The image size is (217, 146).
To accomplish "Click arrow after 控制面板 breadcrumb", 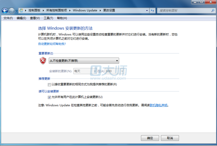I will click(43, 11).
